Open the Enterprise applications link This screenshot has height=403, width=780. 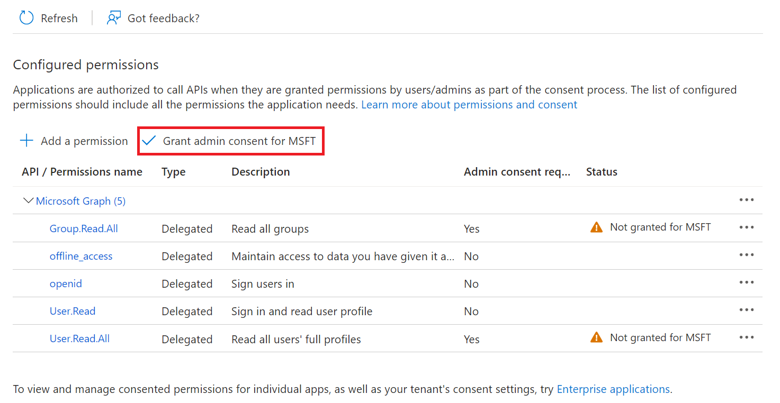[x=613, y=389]
